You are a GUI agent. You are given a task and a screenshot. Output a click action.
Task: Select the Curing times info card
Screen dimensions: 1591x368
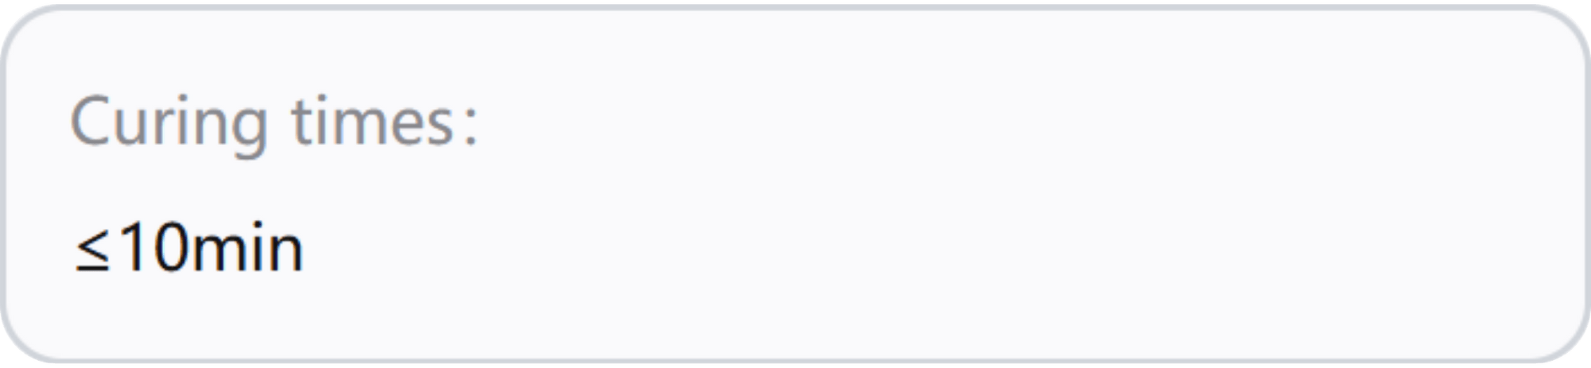(x=795, y=184)
